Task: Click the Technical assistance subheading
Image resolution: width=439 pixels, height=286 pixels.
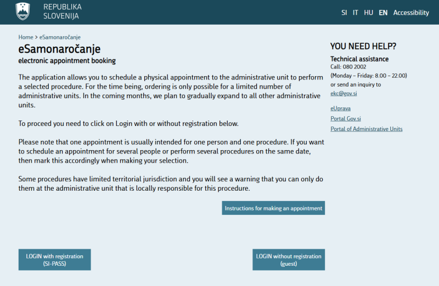Action: 359,59
